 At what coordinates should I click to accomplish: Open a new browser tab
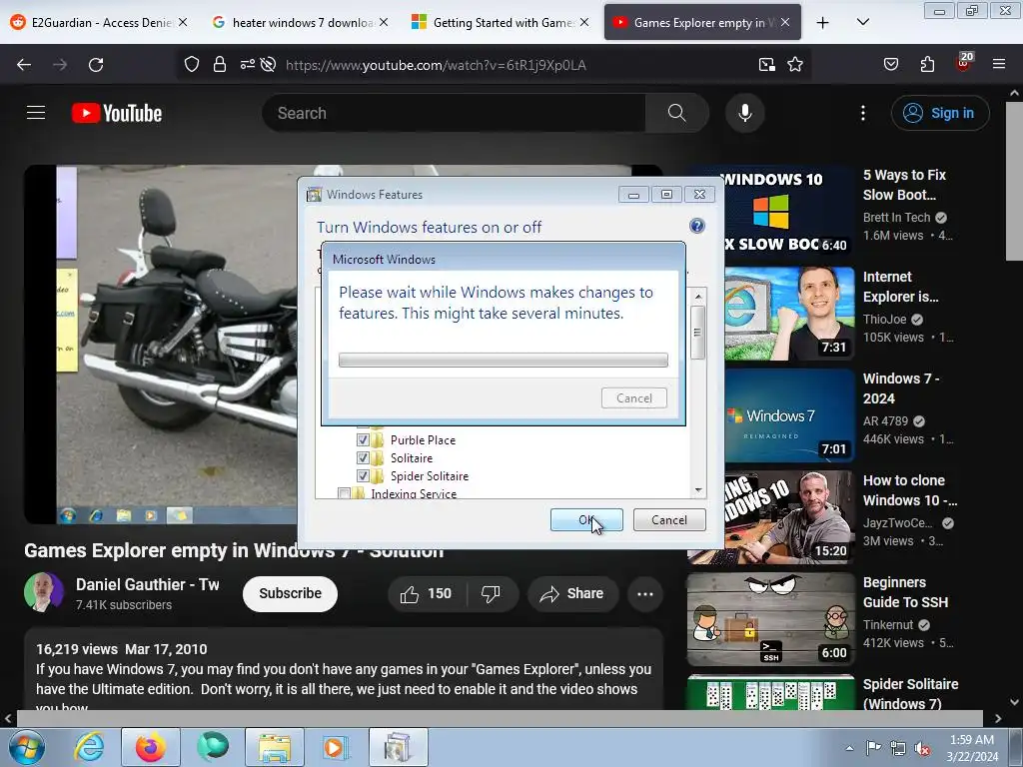click(823, 23)
